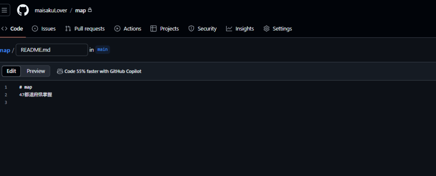Image resolution: width=436 pixels, height=176 pixels.
Task: Select the Edit mode toggle
Action: click(11, 71)
